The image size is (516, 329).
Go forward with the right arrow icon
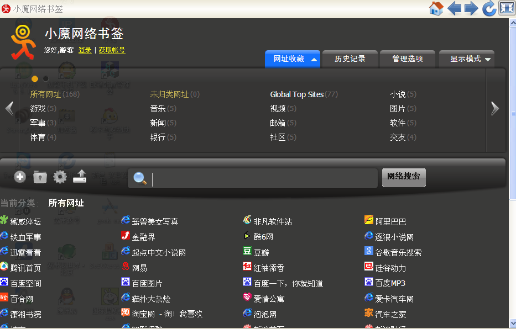coord(471,8)
